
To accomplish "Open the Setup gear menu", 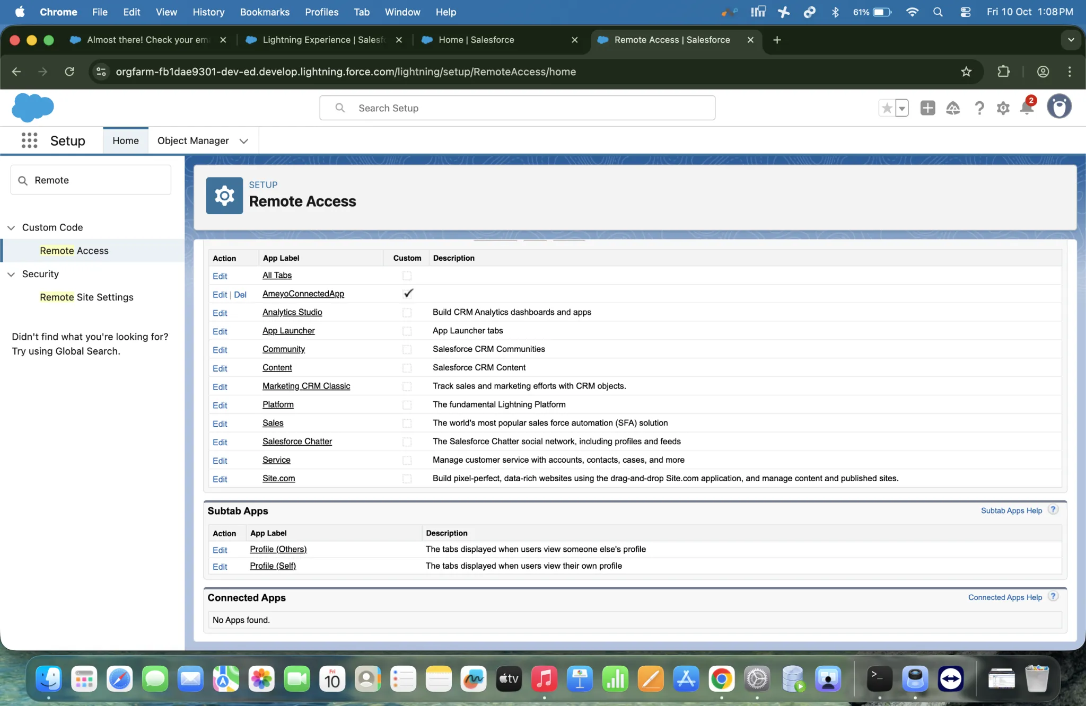I will [x=1003, y=108].
